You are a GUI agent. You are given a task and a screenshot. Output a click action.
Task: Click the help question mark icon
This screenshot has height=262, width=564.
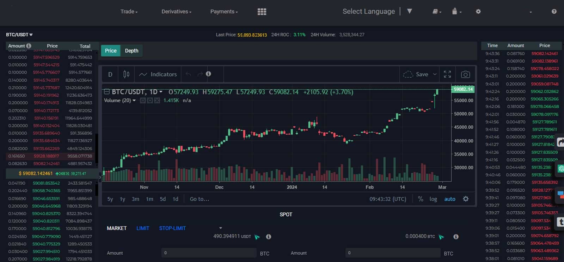click(x=554, y=12)
